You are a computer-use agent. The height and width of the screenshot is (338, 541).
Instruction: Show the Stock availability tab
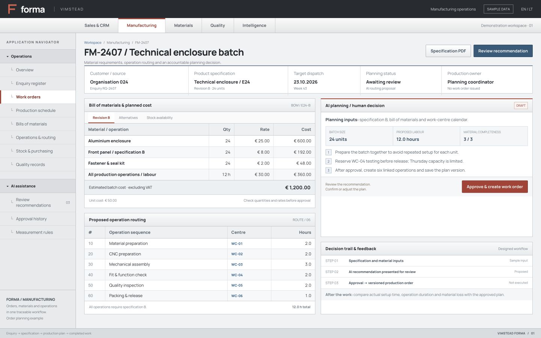[160, 118]
